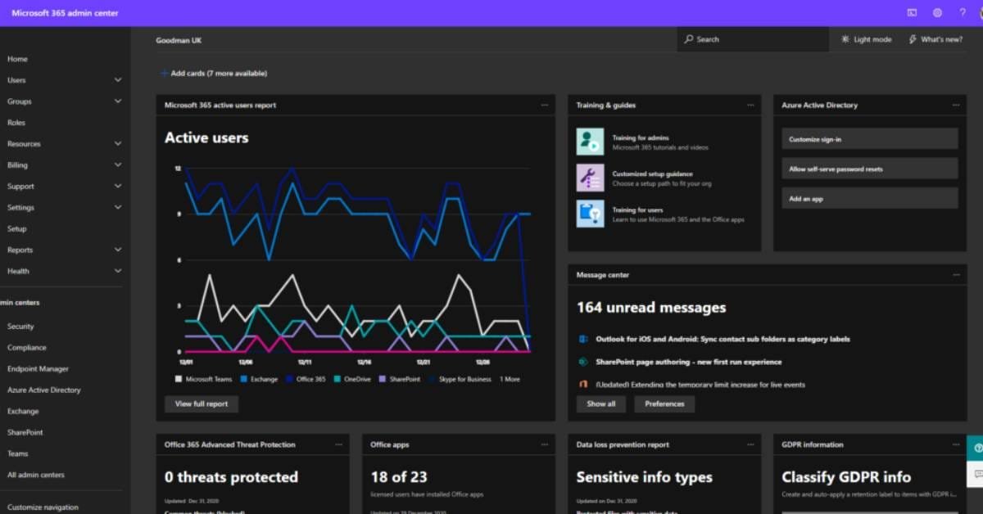Screen dimensions: 983x514
Task: Select Endpoint Manager from admin centers
Action: click(x=37, y=368)
